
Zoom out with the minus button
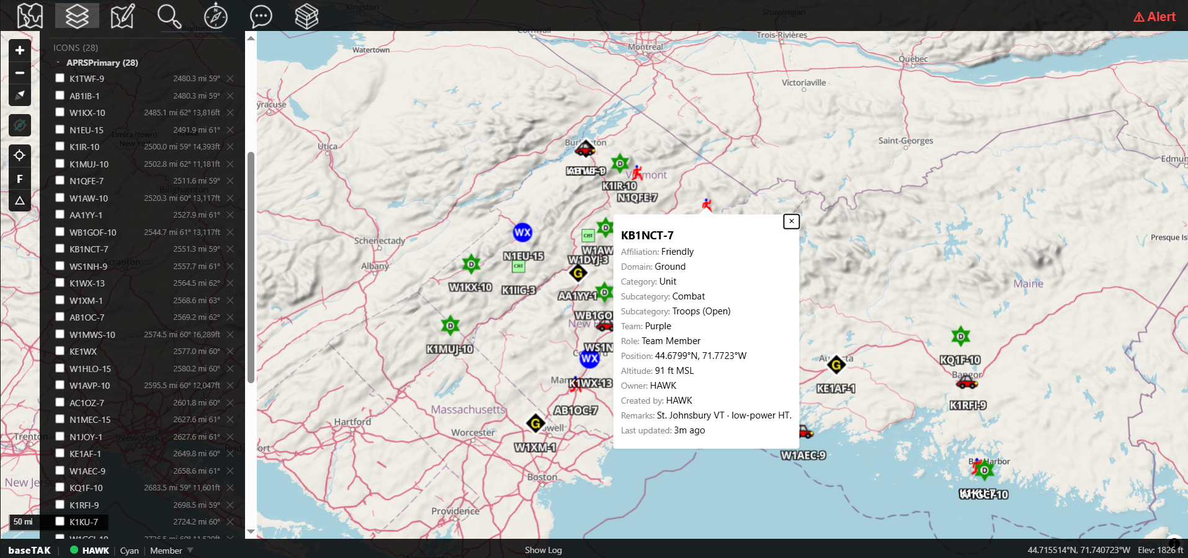(x=20, y=73)
